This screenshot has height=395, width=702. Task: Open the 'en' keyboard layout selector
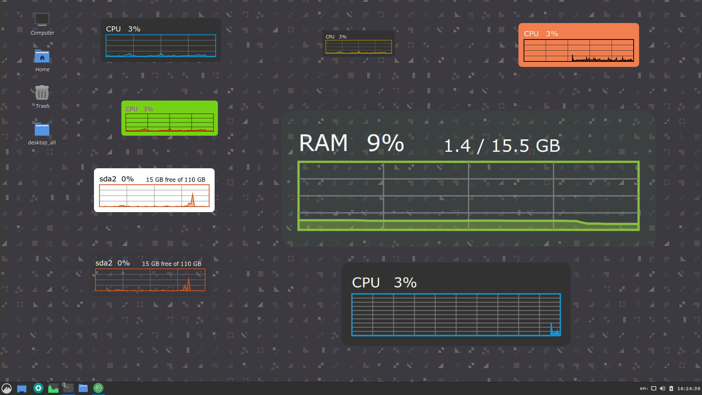click(x=643, y=388)
